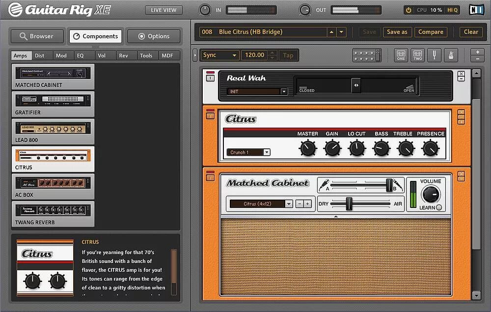Toggle the main power button icon
This screenshot has height=312, width=491.
(409, 10)
